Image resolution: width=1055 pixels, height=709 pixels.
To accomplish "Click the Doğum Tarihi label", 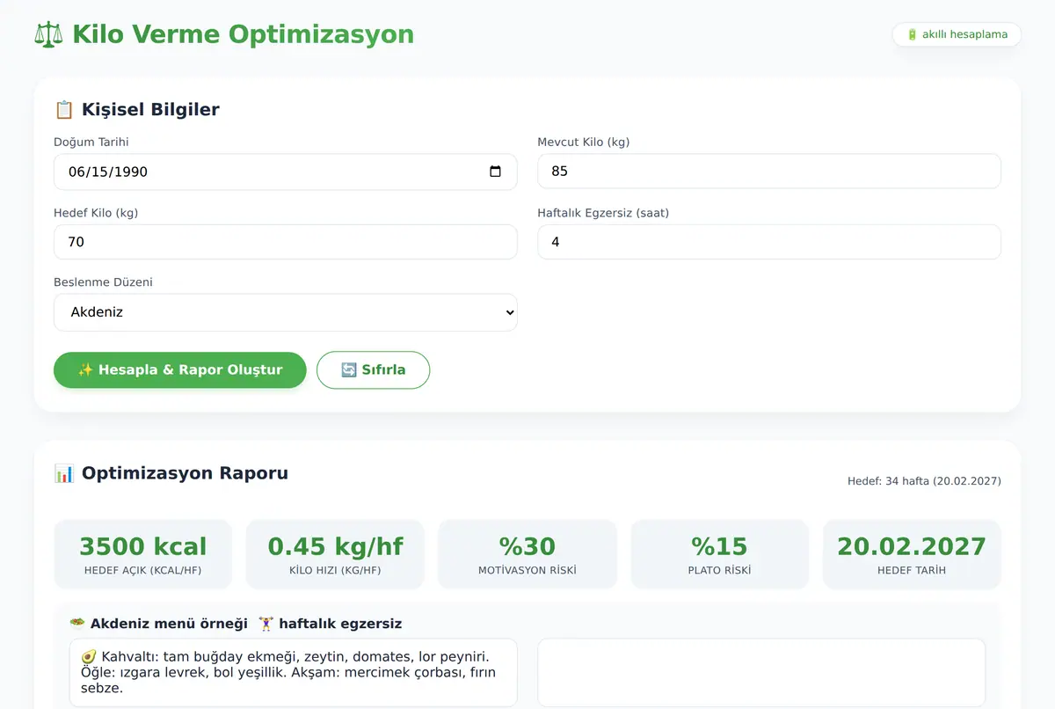I will point(91,142).
